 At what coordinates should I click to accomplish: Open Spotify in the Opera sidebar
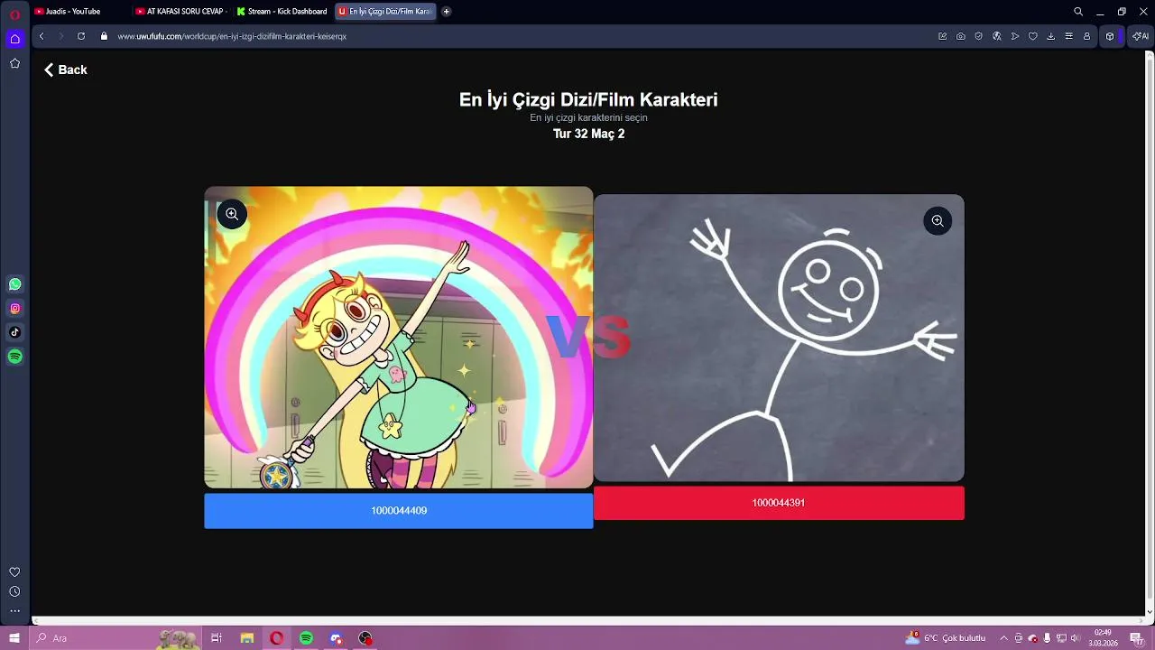[x=14, y=357]
